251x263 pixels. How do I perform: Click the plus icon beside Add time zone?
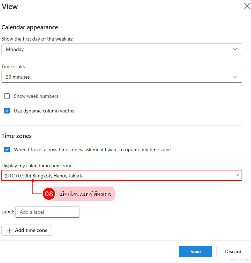click(9, 231)
